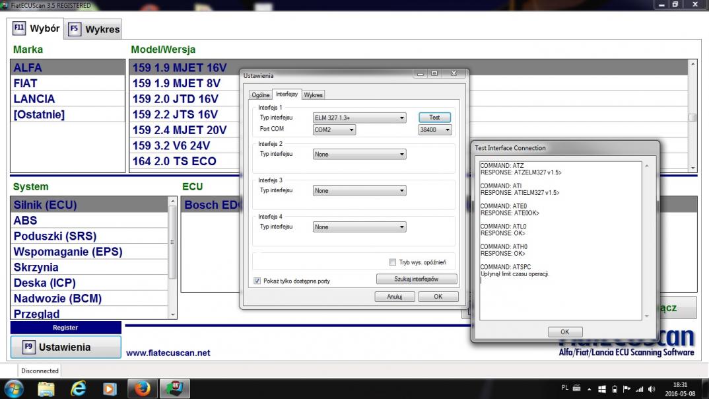Image resolution: width=709 pixels, height=399 pixels.
Task: Switch to the main Wybór tab
Action: coord(37,28)
